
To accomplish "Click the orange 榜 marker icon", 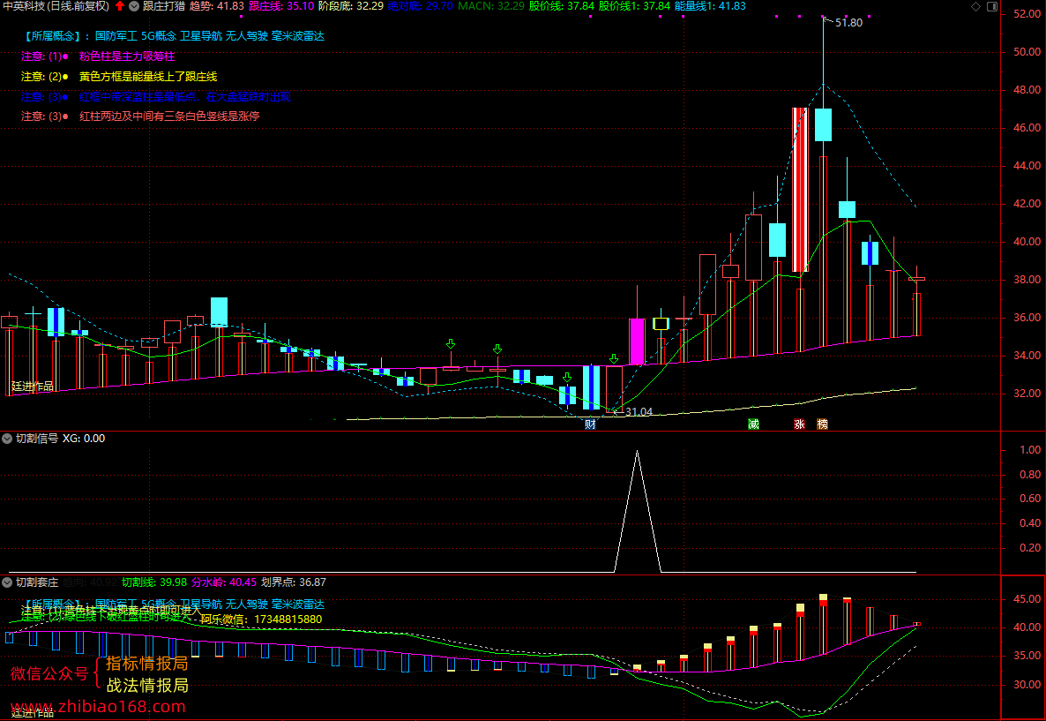I will pos(823,424).
